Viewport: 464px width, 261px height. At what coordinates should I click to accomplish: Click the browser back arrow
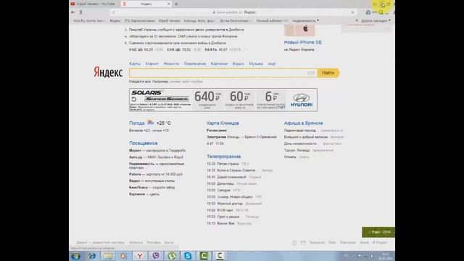tap(73, 12)
